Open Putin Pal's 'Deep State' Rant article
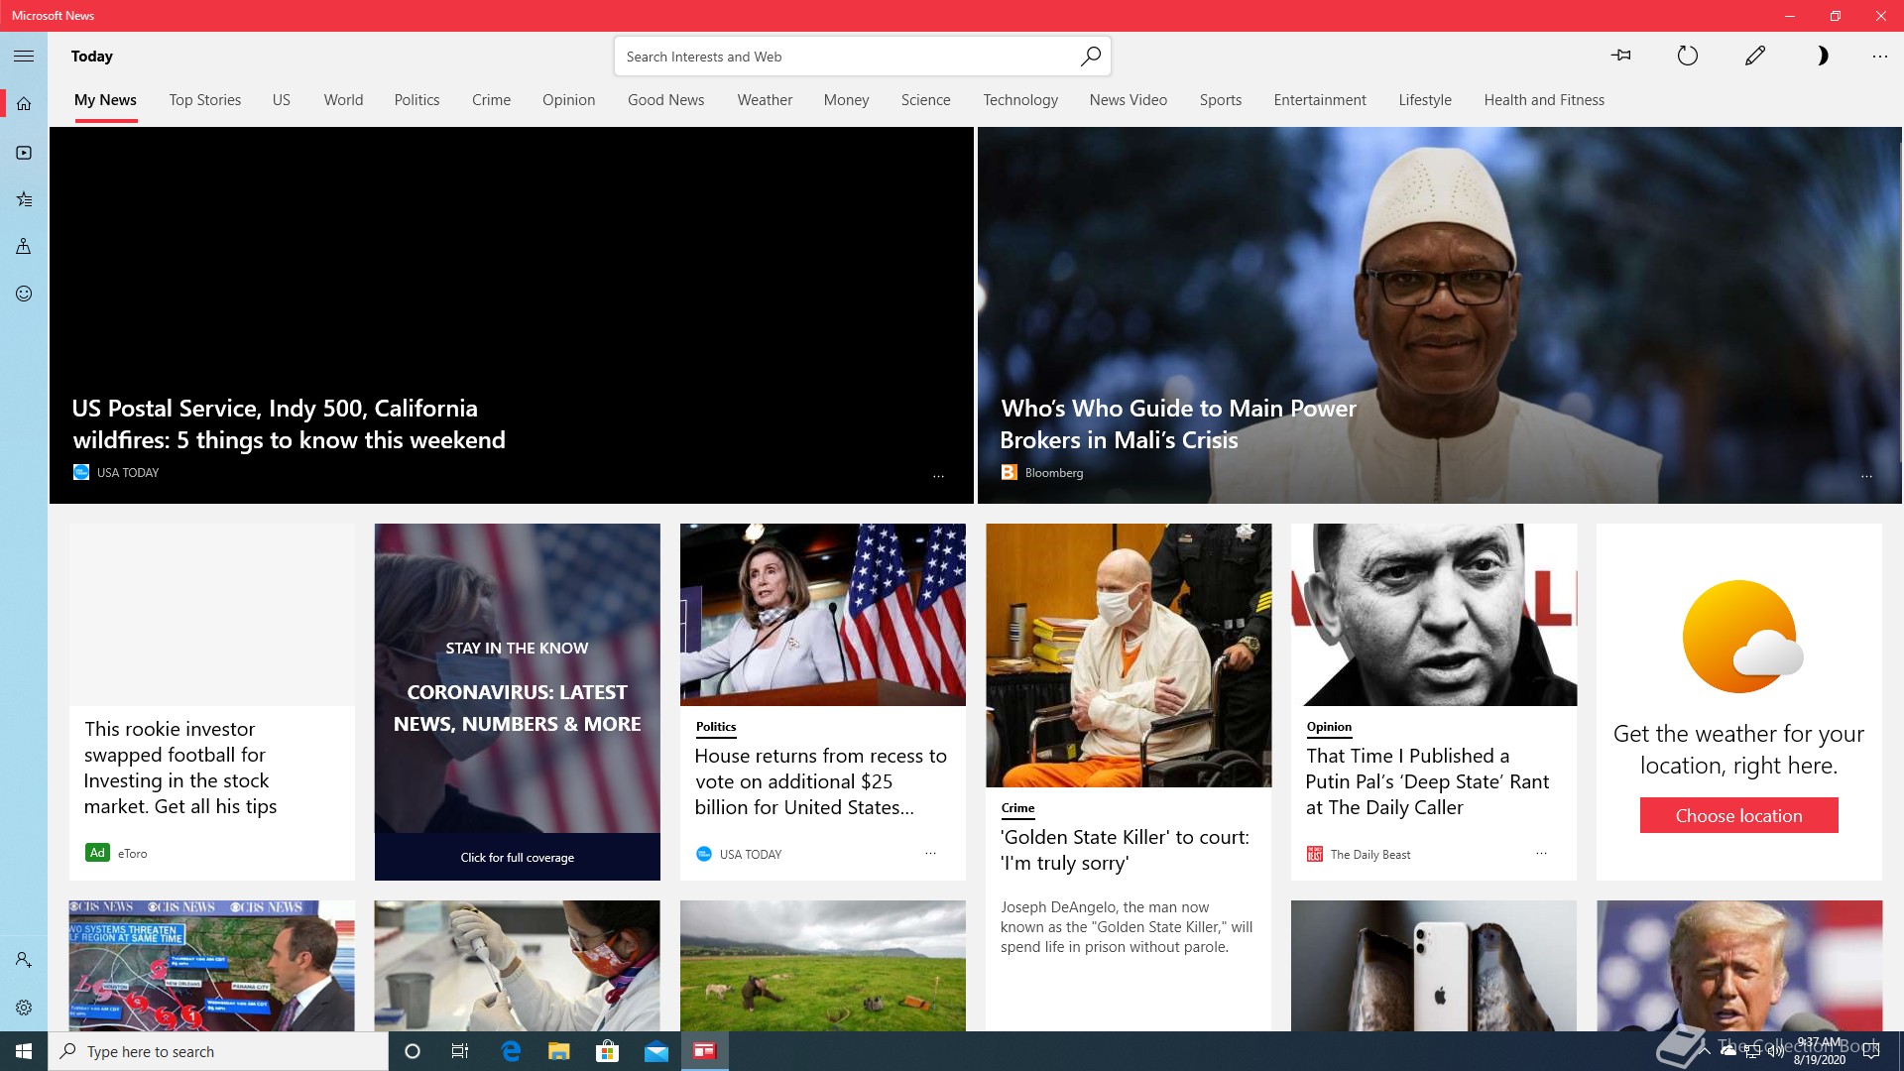 click(1427, 781)
